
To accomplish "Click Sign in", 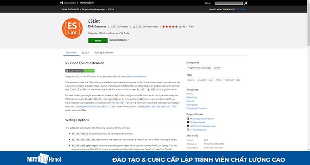I will tap(208, 3).
